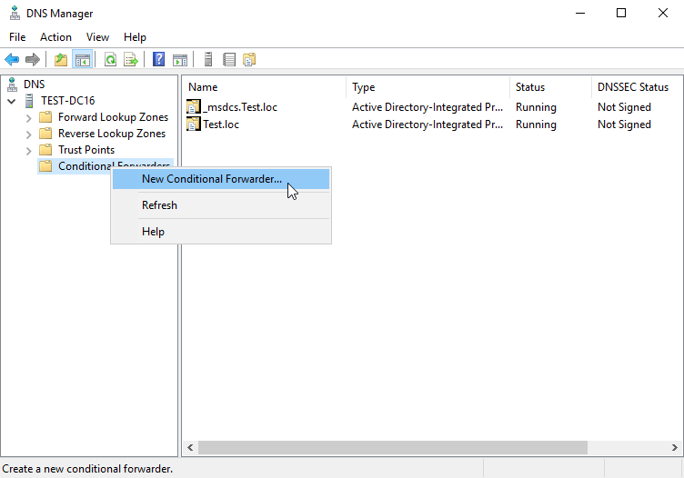
Task: Select Reverse Lookup Zones label
Action: [x=112, y=134]
